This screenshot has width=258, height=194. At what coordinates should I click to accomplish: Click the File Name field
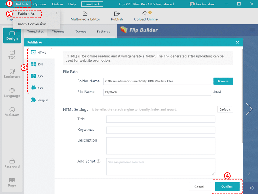[157, 92]
